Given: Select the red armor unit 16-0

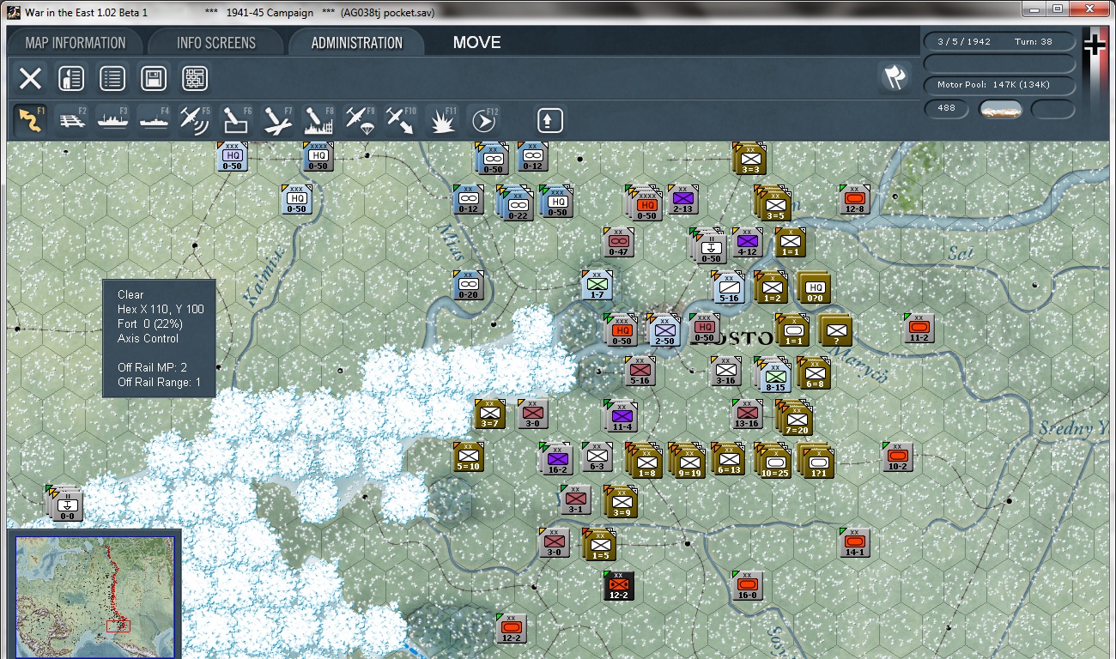Looking at the screenshot, I should 747,586.
